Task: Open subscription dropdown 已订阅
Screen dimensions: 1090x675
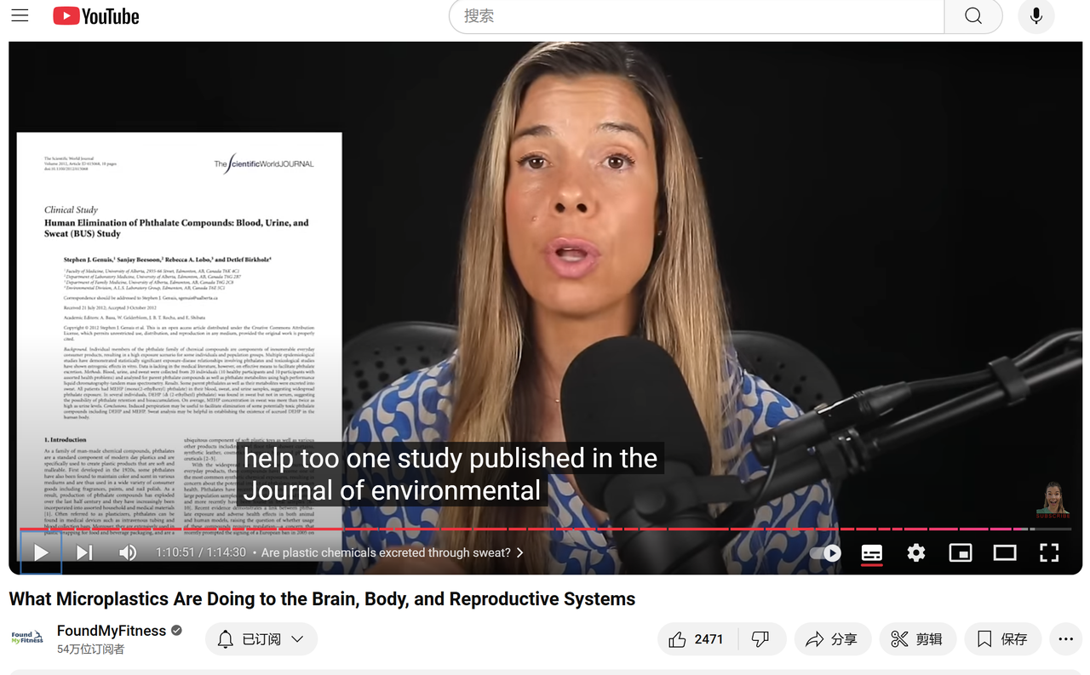Action: pos(261,639)
